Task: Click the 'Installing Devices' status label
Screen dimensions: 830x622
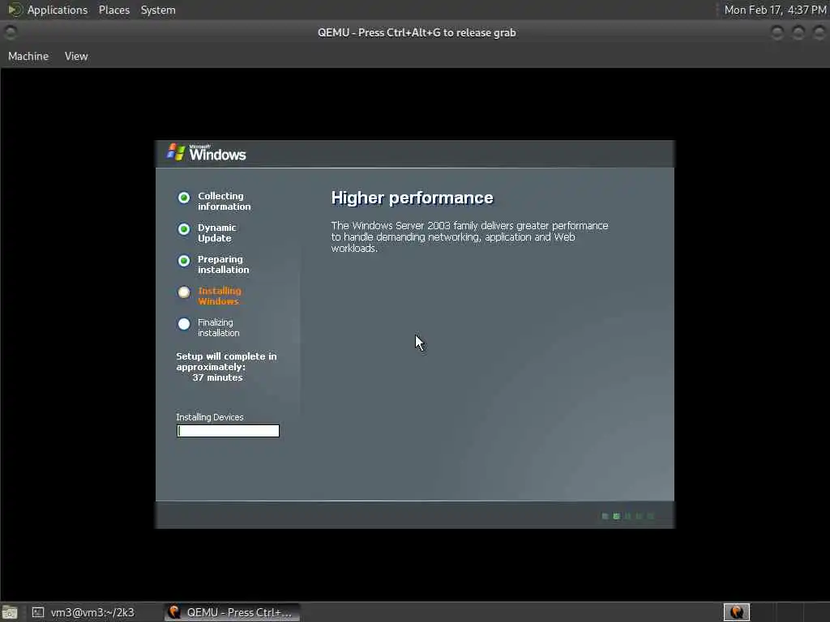Action: coord(210,417)
